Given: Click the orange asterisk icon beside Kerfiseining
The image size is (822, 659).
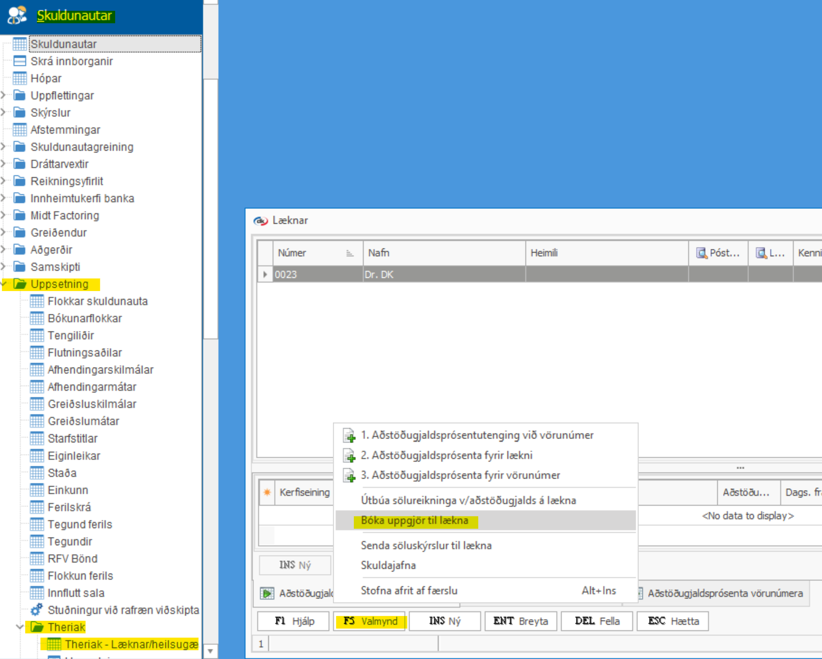Looking at the screenshot, I should [x=267, y=492].
